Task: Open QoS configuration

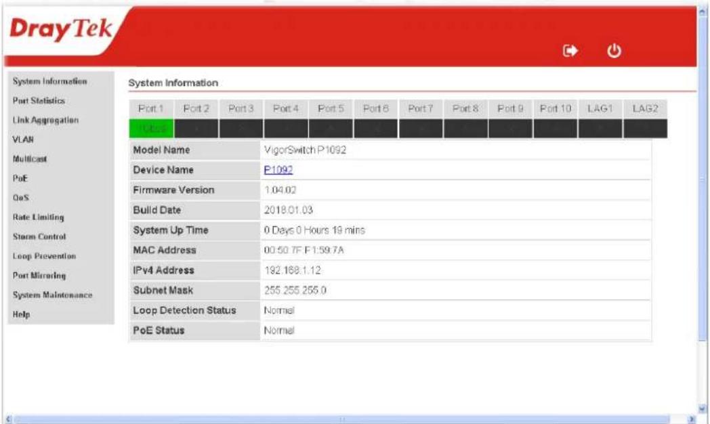Action: [x=21, y=198]
